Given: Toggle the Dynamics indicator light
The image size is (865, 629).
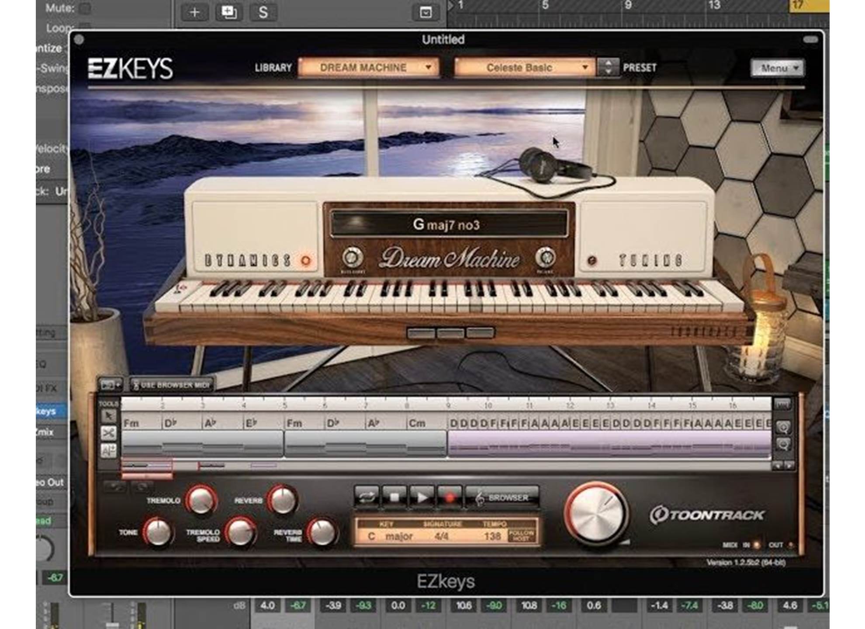Looking at the screenshot, I should tap(305, 261).
